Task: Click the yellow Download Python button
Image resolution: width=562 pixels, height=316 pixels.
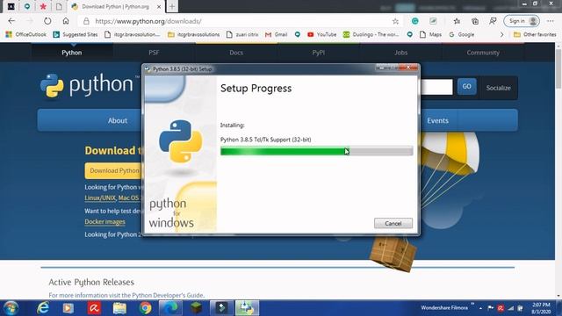Action: pyautogui.click(x=114, y=170)
